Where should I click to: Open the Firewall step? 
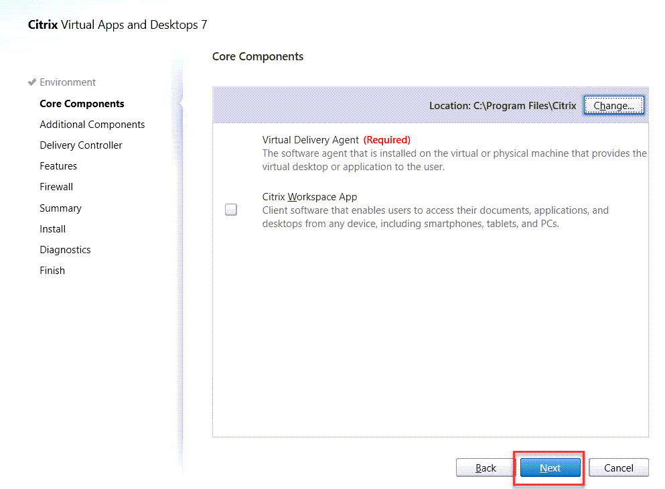(x=56, y=187)
